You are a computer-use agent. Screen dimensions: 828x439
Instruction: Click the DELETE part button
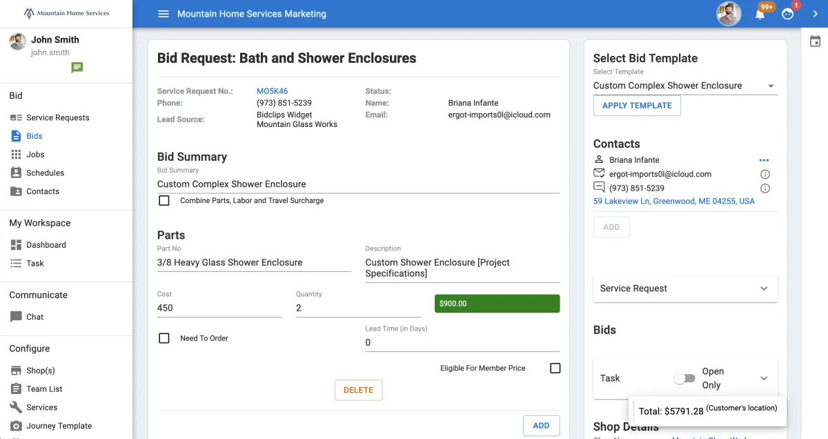358,390
